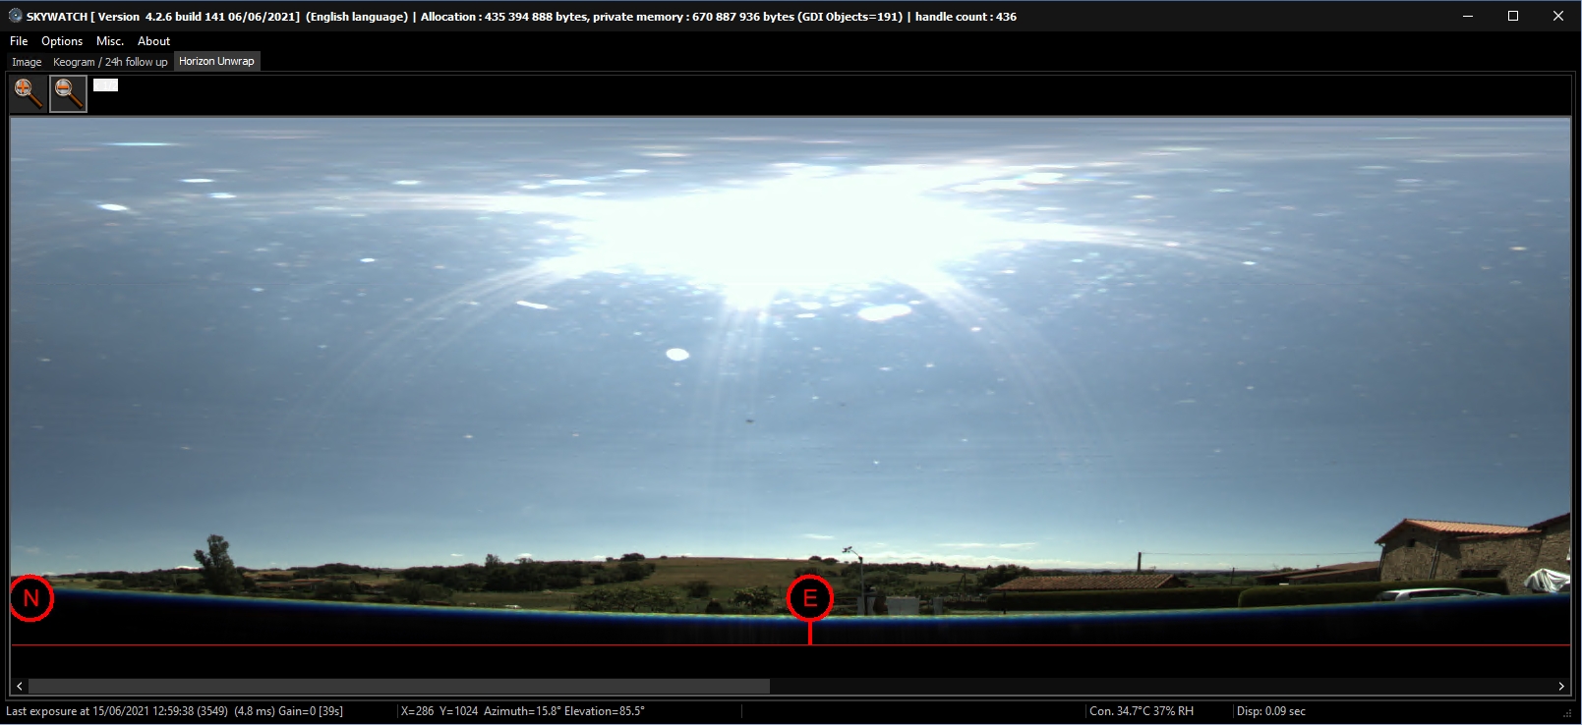Open the Misc. menu
Viewport: 1582px width, 725px height.
[110, 41]
